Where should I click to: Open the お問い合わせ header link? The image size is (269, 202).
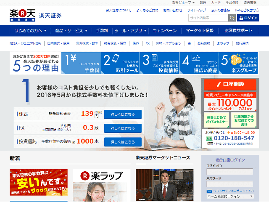(x=173, y=10)
